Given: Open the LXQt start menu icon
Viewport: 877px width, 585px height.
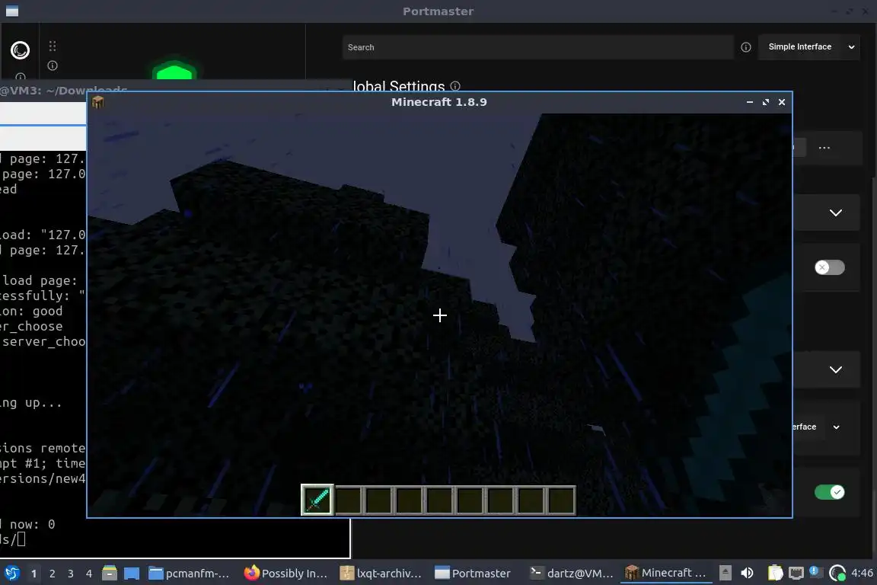Looking at the screenshot, I should pos(11,573).
